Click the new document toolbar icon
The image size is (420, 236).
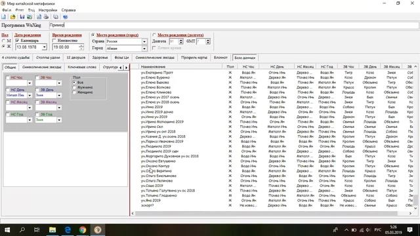(4, 17)
